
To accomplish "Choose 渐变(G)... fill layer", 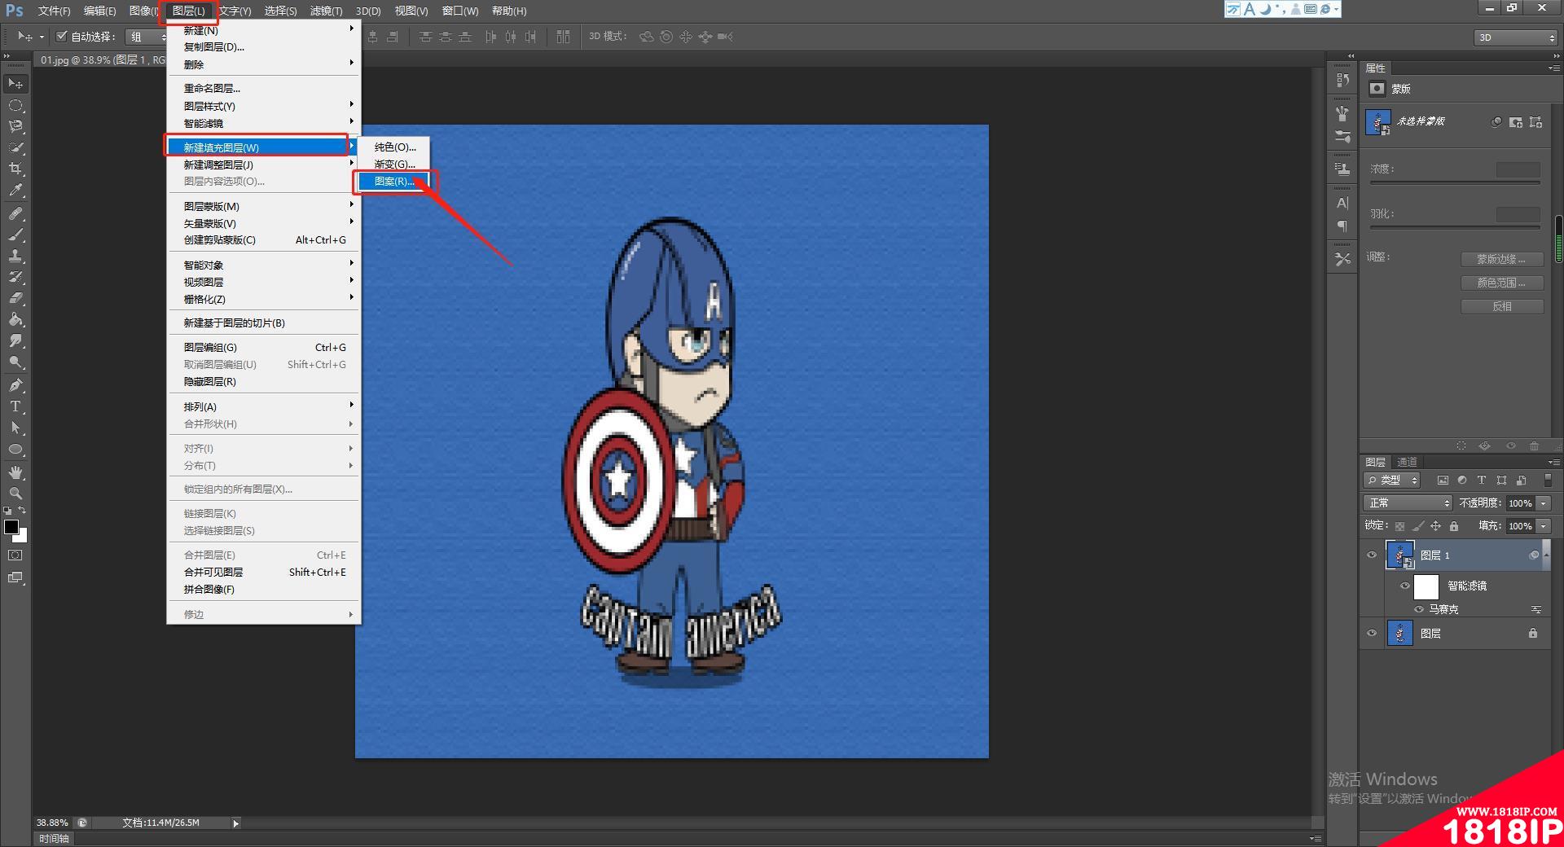I will coord(394,164).
